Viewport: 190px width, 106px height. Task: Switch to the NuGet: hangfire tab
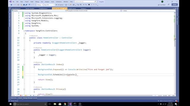pyautogui.click(x=30, y=9)
